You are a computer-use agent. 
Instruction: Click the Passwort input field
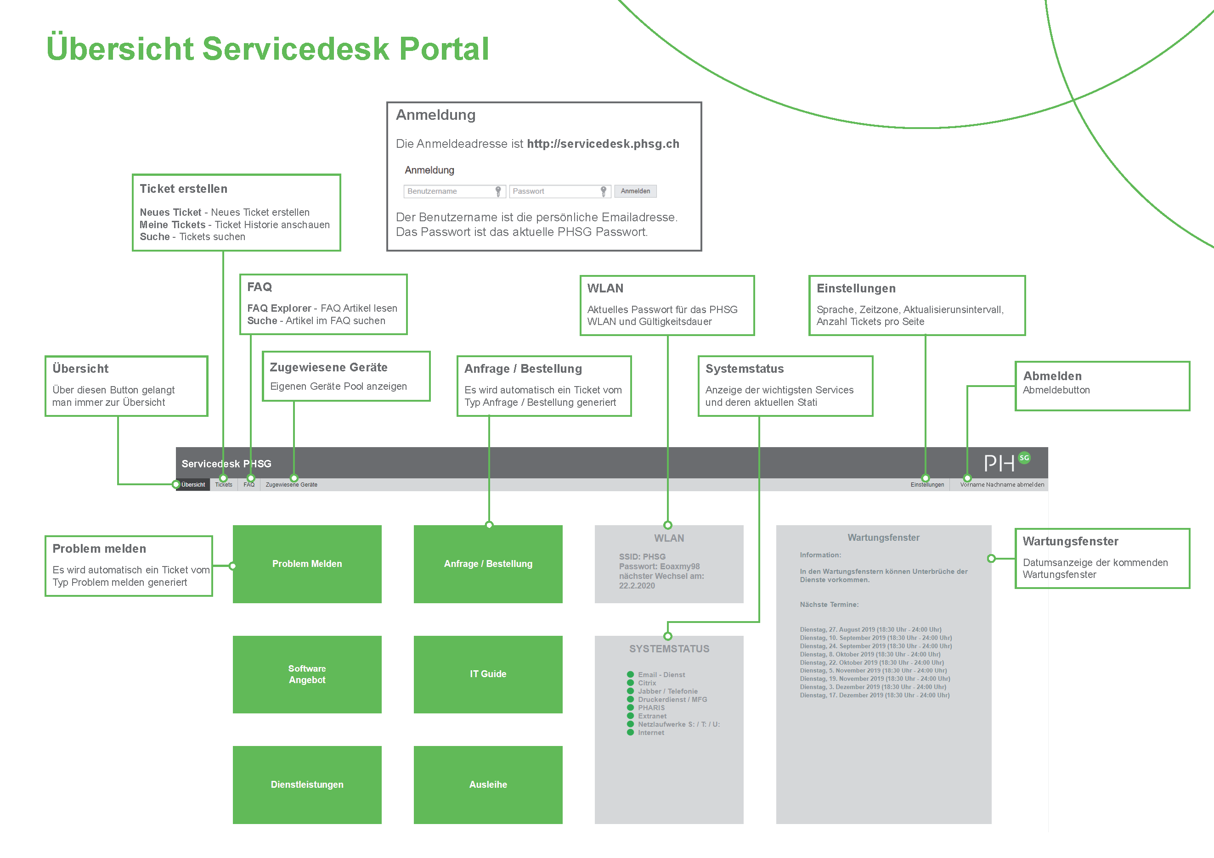click(560, 191)
